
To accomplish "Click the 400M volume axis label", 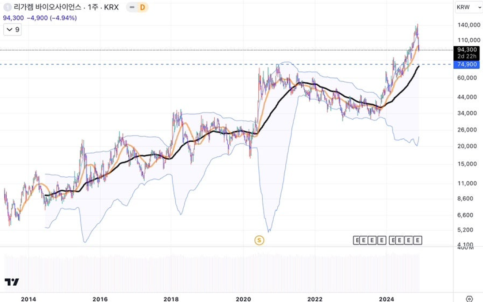I will coord(465,248).
